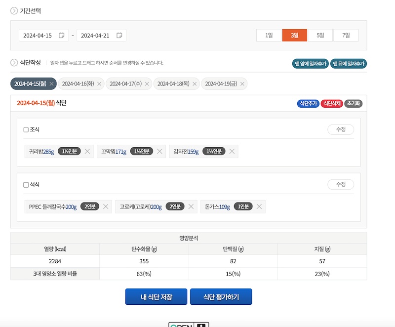This screenshot has height=327, width=395.
Task: Delete 돈가스 109g with X icon
Action: pyautogui.click(x=259, y=206)
